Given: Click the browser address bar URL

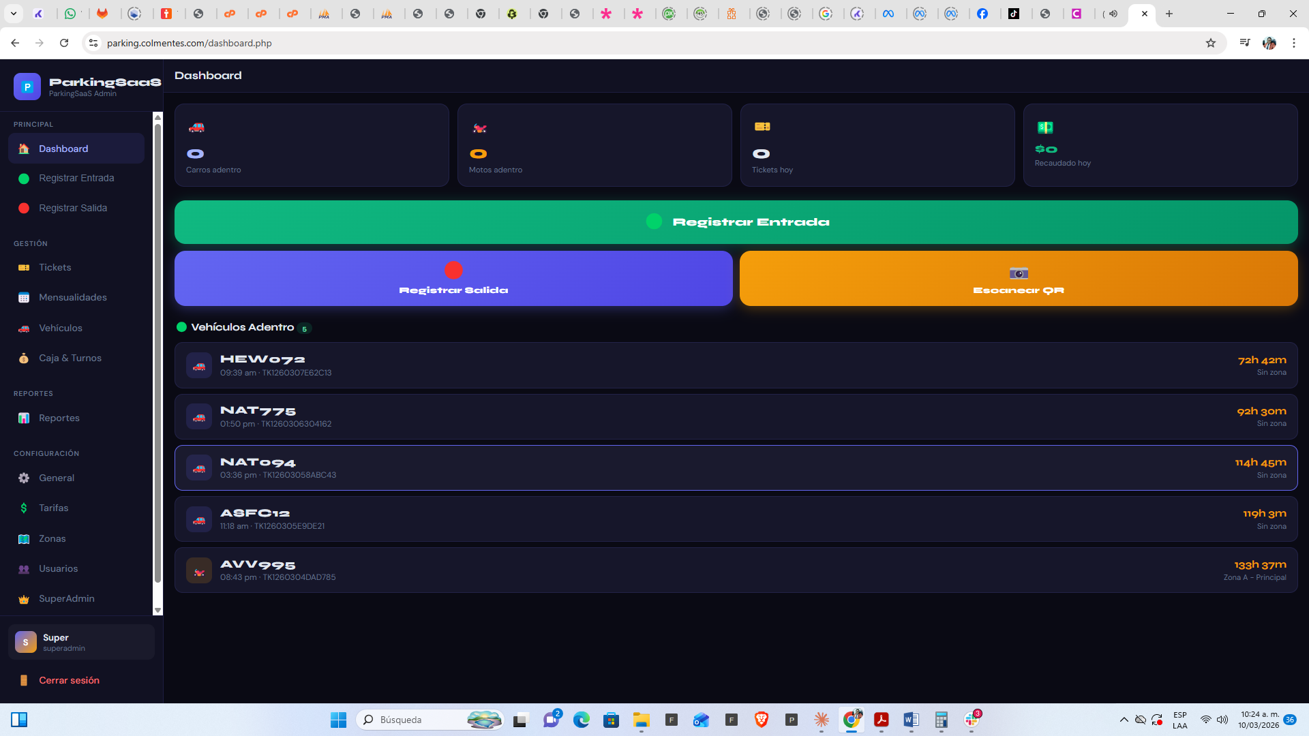Looking at the screenshot, I should point(190,43).
